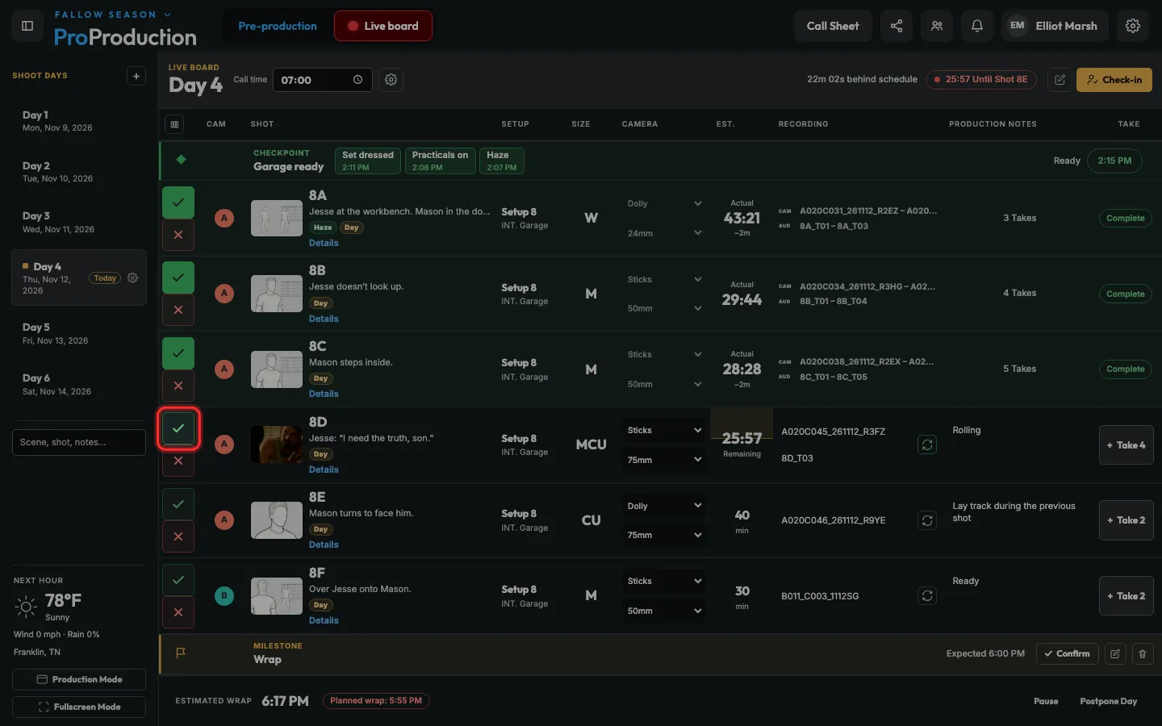Open shot 8D thumbnail image

277,444
